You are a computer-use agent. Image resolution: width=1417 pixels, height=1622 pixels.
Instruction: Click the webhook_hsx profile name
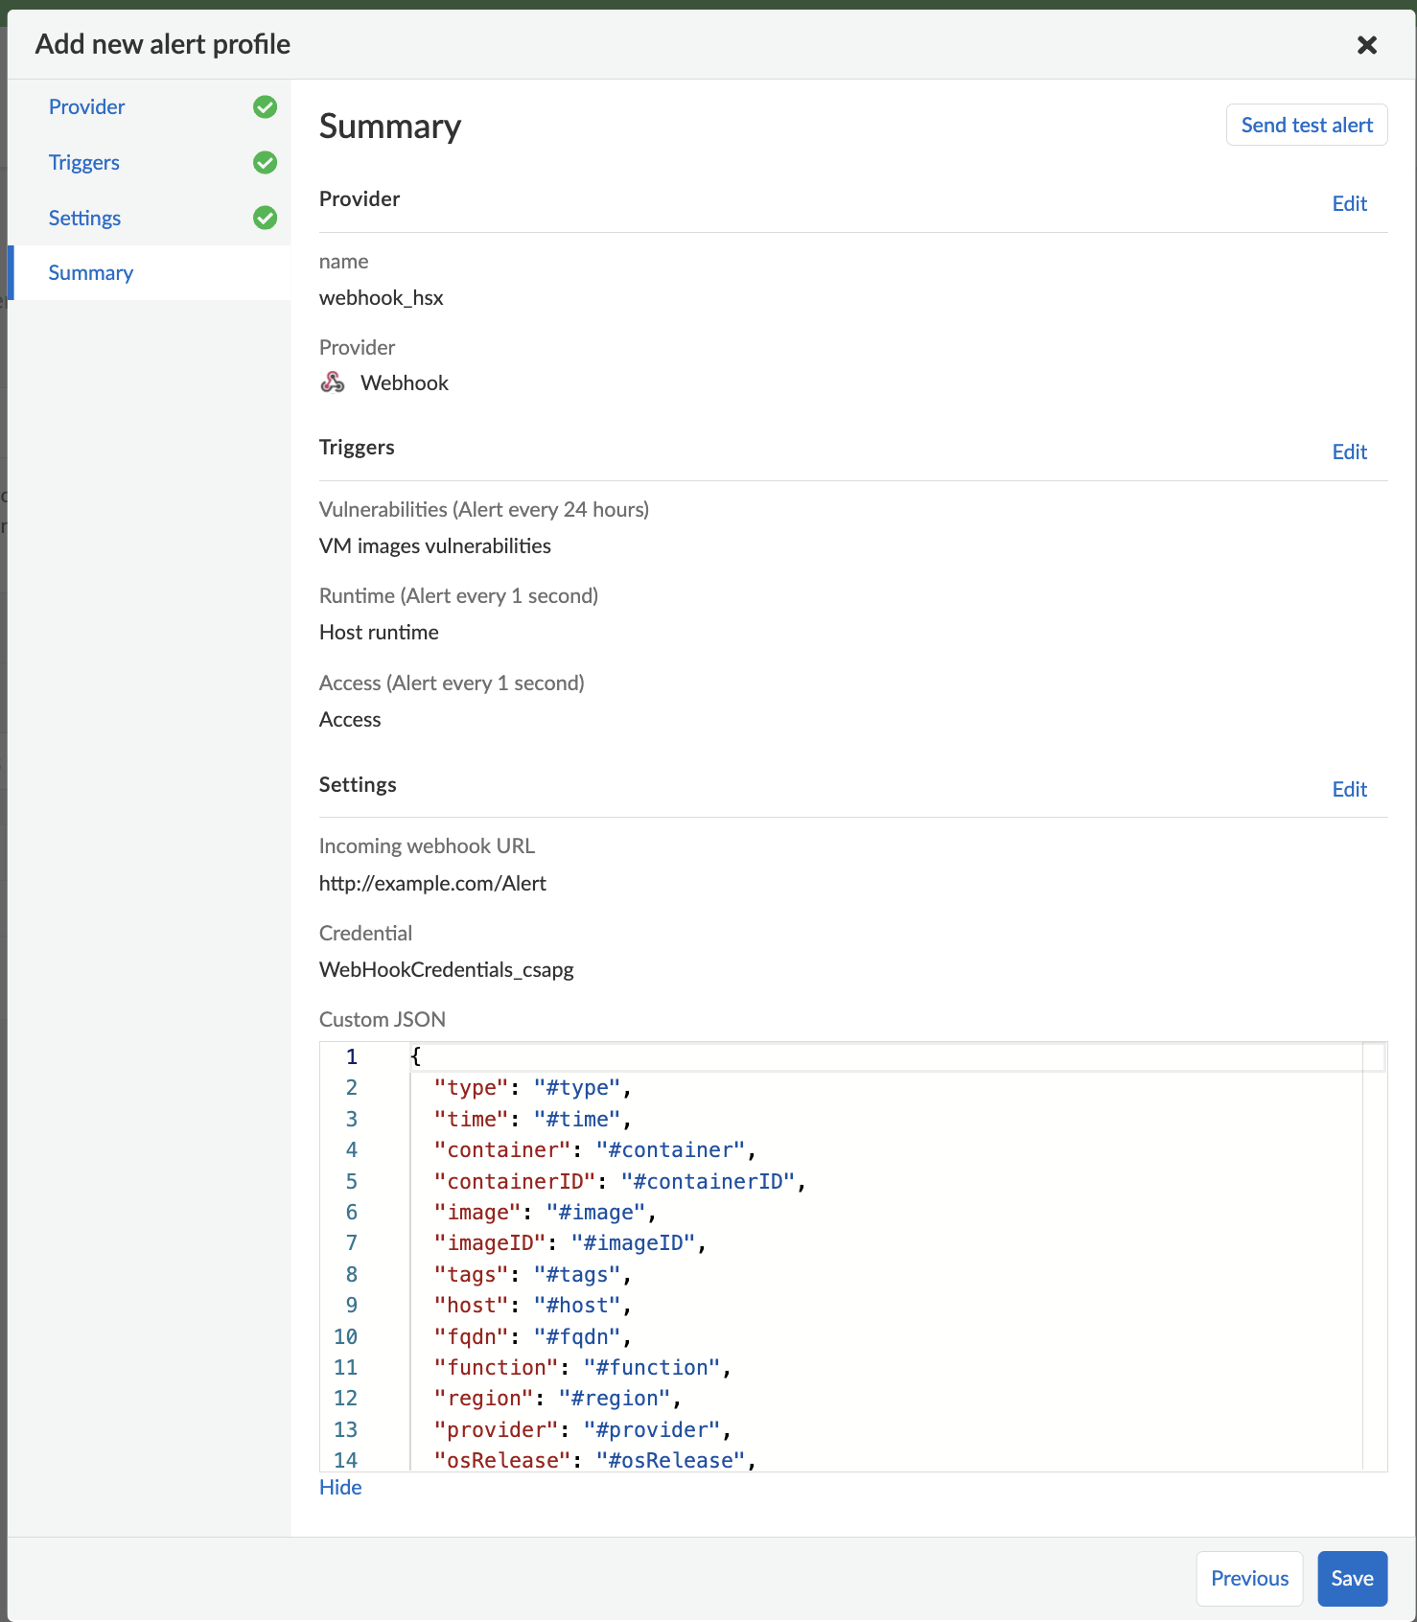coord(382,298)
